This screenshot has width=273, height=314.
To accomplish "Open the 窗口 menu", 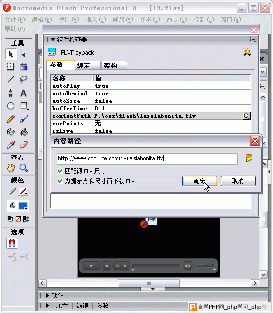I will 231,20.
